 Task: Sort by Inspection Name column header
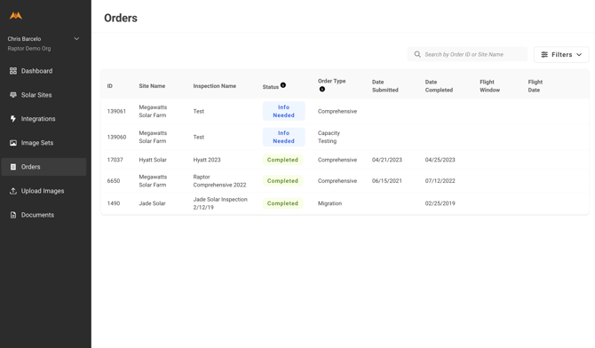(x=214, y=86)
